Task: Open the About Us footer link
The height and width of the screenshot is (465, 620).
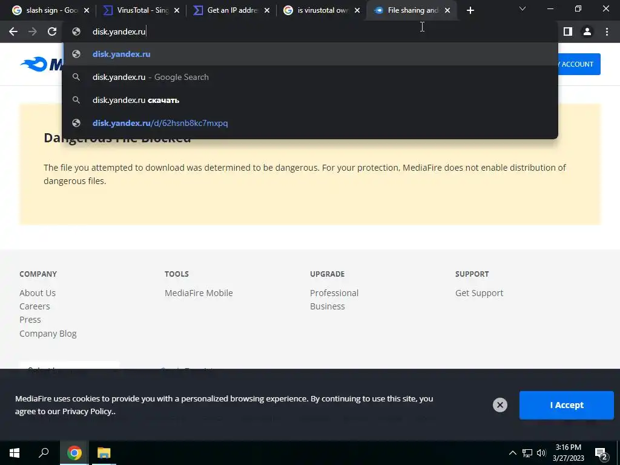Action: point(38,293)
